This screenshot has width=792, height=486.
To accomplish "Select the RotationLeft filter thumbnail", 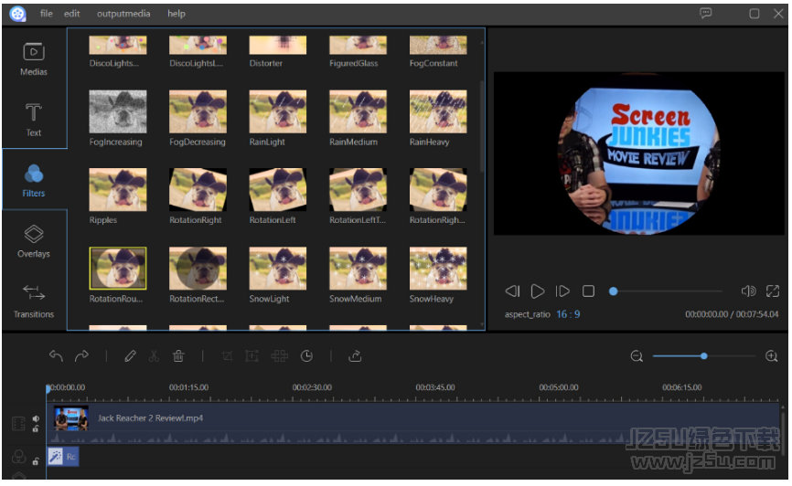I will click(277, 190).
